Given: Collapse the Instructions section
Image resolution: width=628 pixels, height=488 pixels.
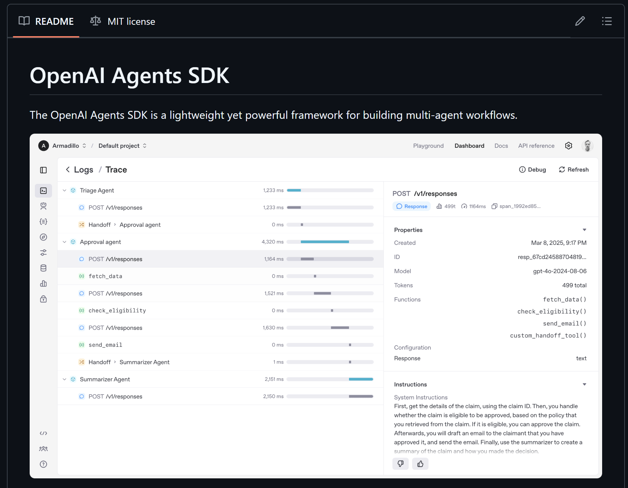Looking at the screenshot, I should click(x=585, y=384).
